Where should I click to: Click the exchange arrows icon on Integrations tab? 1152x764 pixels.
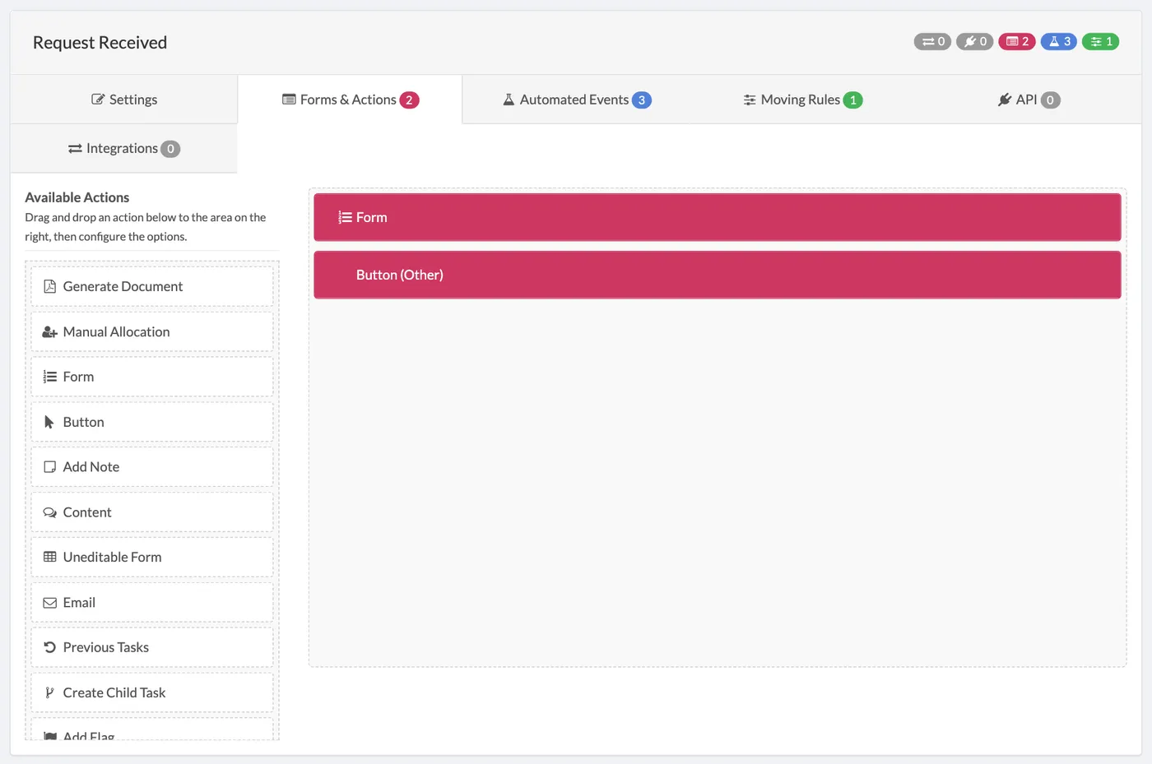75,149
